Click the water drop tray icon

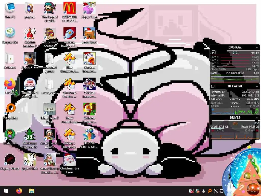click(204, 191)
